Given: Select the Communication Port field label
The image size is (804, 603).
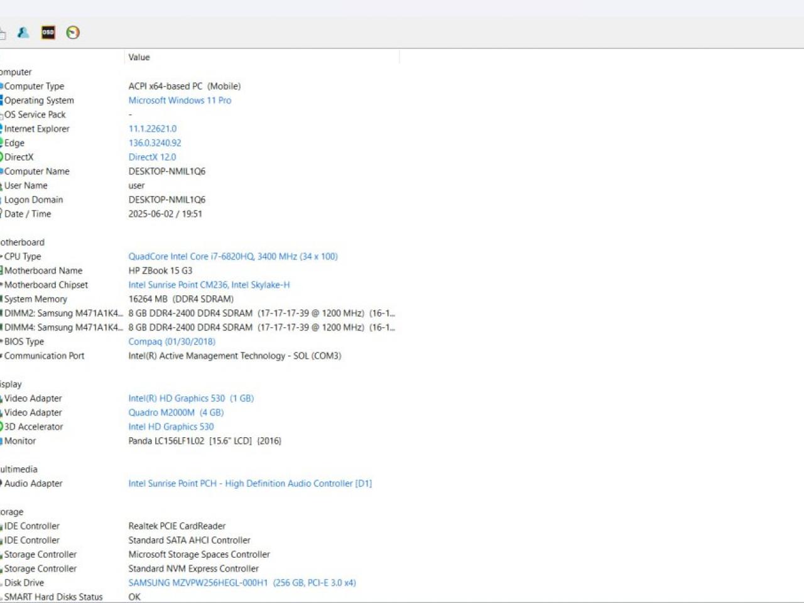Looking at the screenshot, I should (x=44, y=356).
